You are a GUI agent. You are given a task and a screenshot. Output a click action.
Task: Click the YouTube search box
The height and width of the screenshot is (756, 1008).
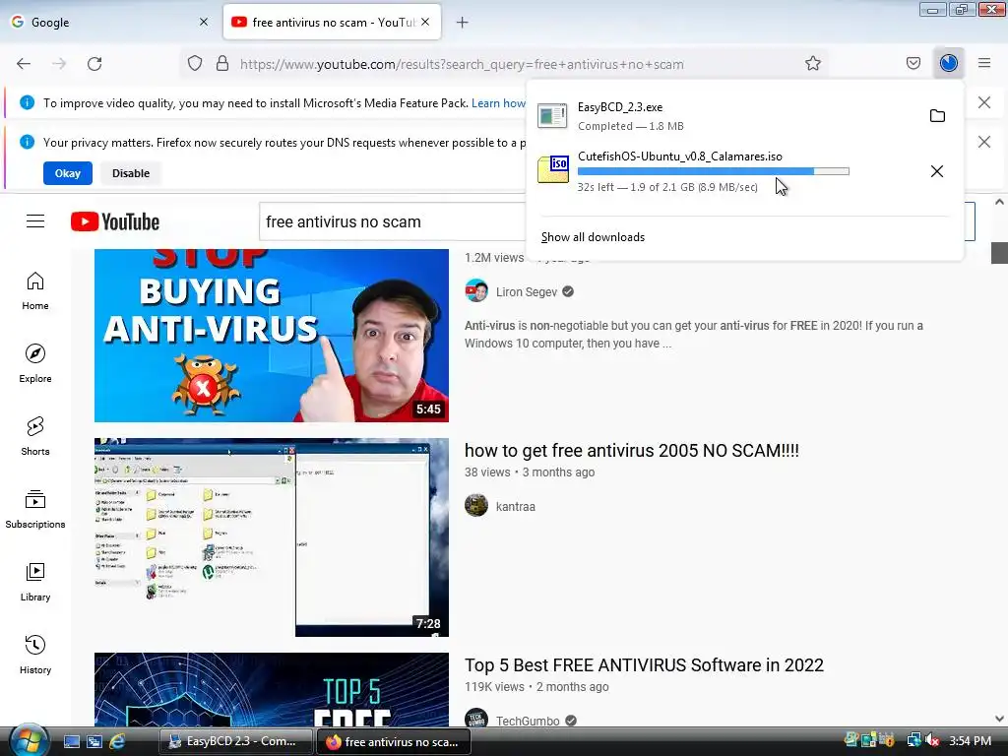tap(392, 221)
